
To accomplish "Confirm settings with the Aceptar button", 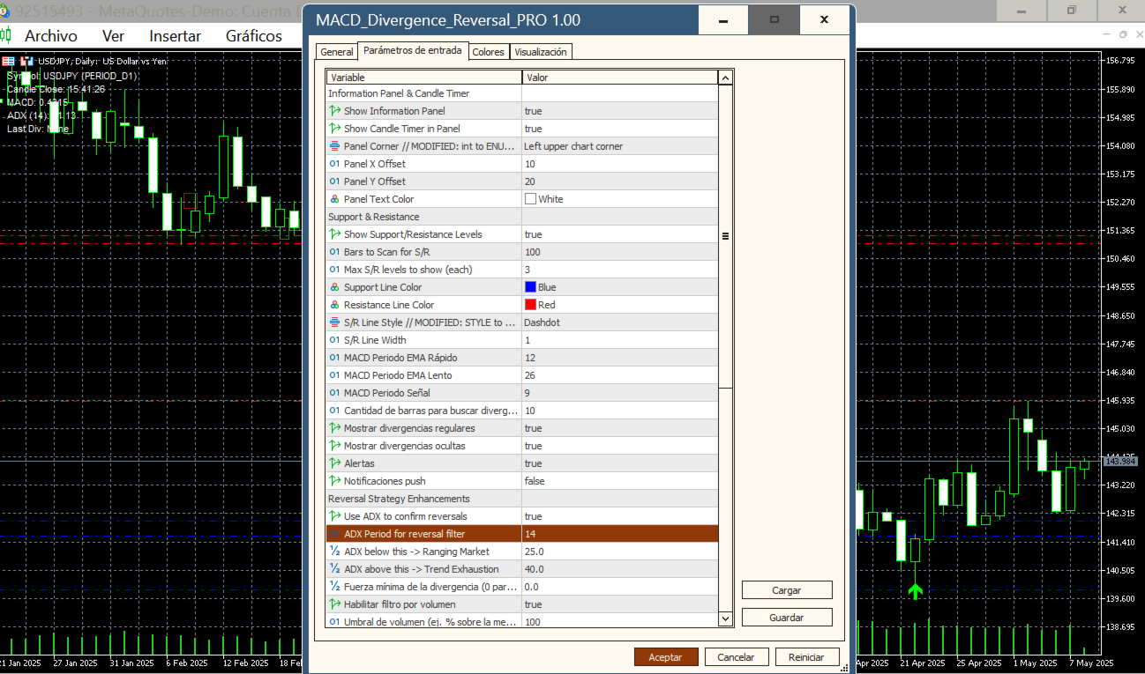I will click(x=666, y=657).
